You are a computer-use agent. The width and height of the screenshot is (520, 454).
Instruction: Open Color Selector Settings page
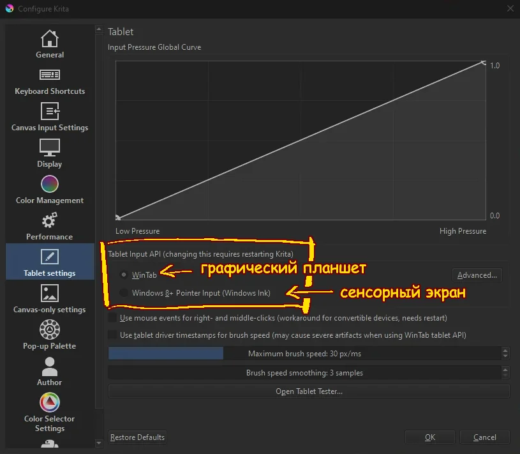click(50, 412)
